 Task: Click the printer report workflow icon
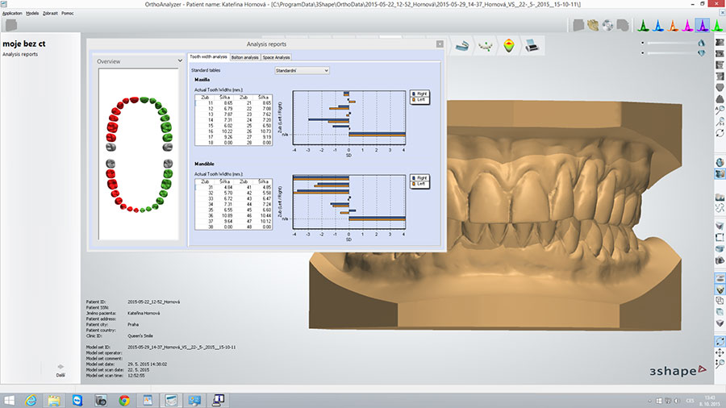coord(532,46)
